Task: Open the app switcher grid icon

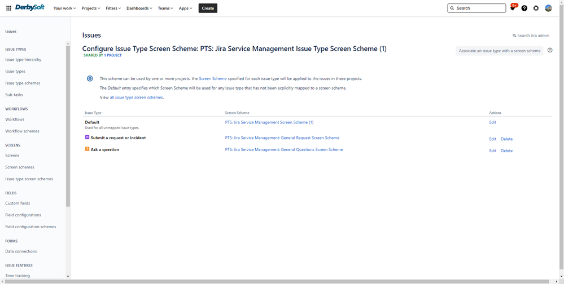Action: [8, 8]
